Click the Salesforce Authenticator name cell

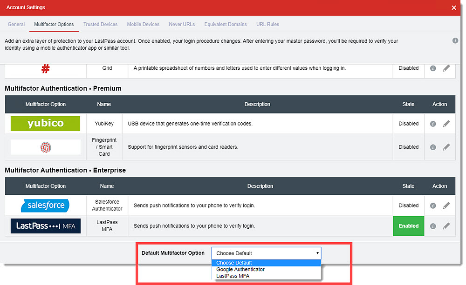coord(107,205)
